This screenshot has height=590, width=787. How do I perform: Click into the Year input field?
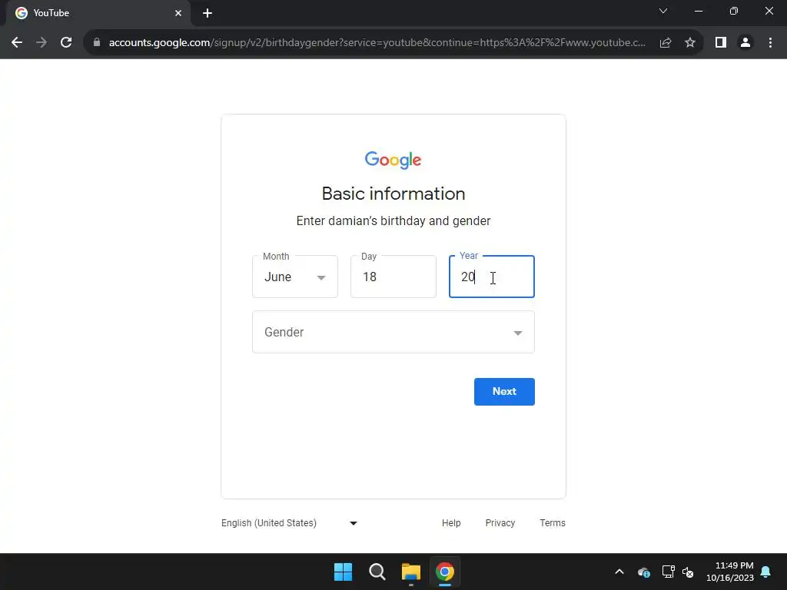tap(491, 277)
